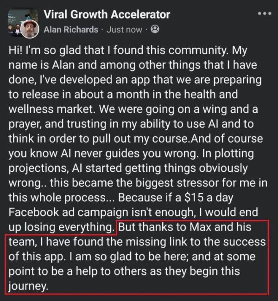Click the group audience icon beside the timestamp

(155, 29)
